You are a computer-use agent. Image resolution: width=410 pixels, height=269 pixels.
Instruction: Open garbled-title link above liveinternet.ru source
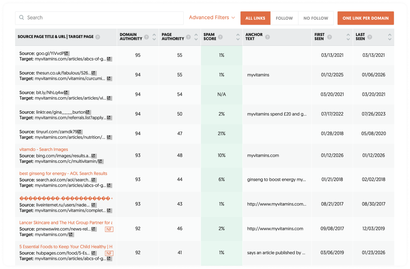pyautogui.click(x=66, y=198)
